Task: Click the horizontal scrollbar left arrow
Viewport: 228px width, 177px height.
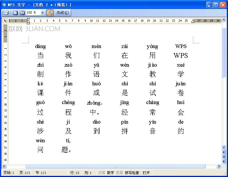Action: [x=4, y=166]
